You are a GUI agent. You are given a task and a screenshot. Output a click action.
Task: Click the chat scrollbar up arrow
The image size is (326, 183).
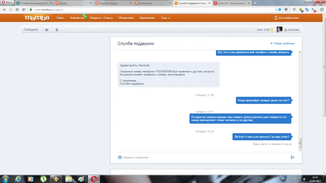pyautogui.click(x=300, y=52)
